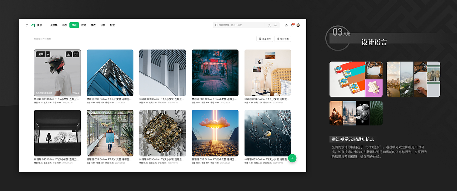The image size is (457, 191).
Task: Click the city landscape collage image
Action: [x=413, y=79]
